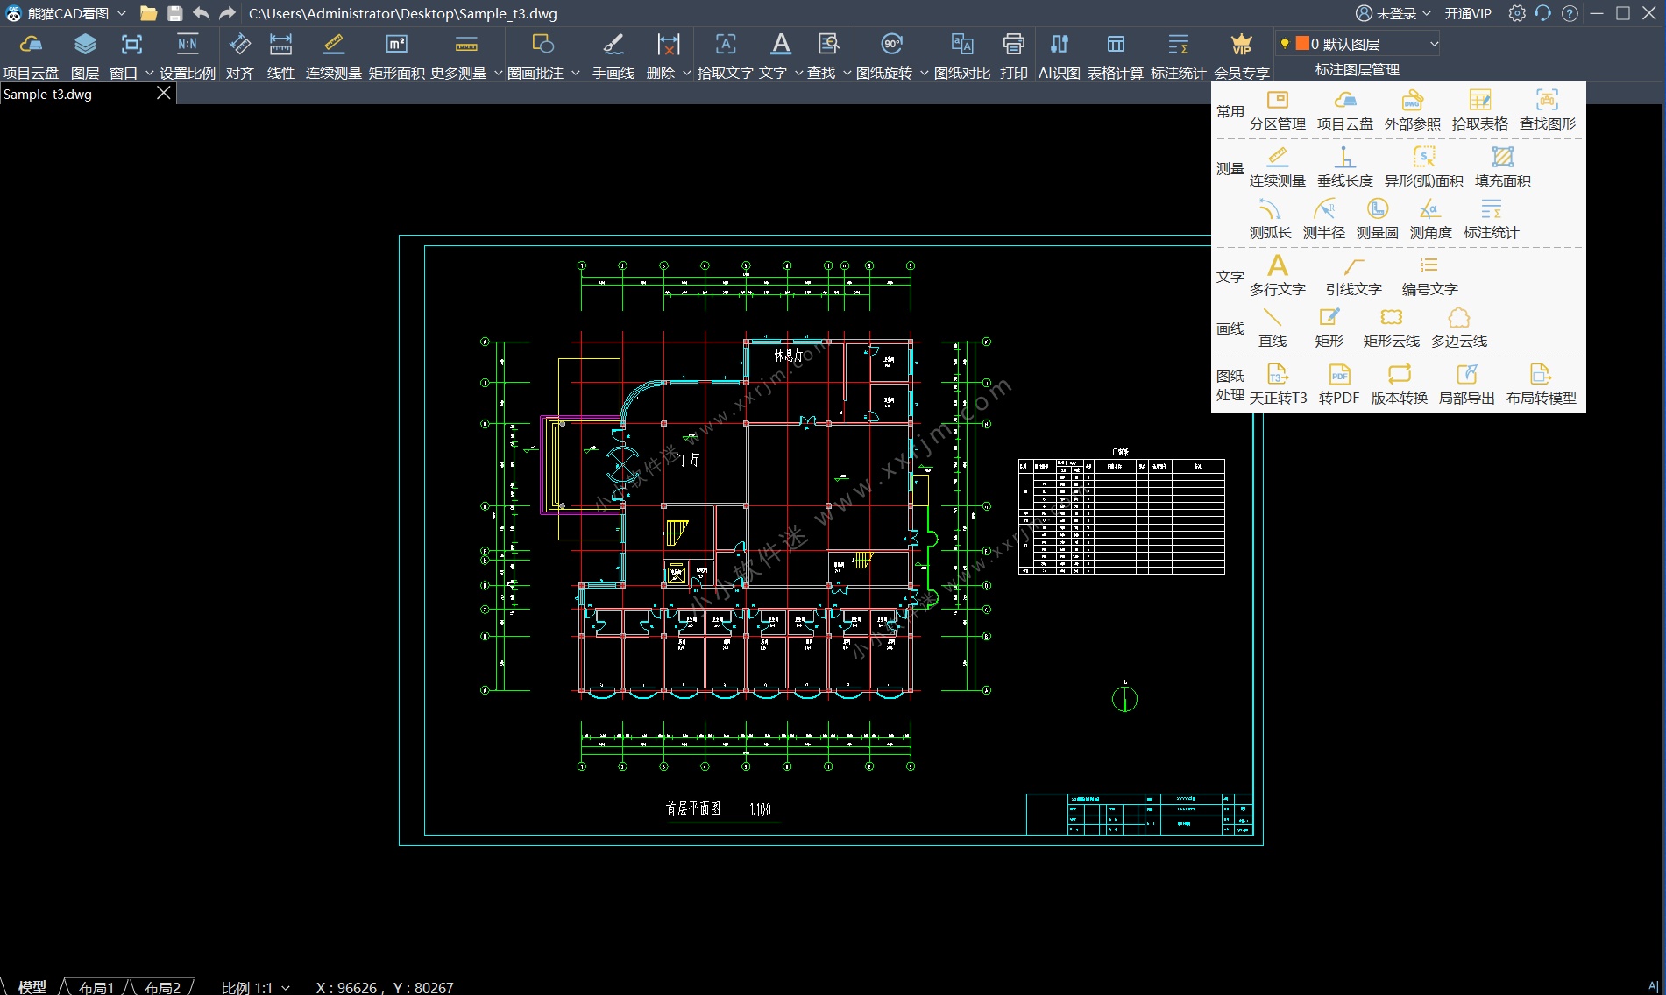Expand the 默认图层 layer dropdown
This screenshot has height=995, width=1666.
(1434, 44)
